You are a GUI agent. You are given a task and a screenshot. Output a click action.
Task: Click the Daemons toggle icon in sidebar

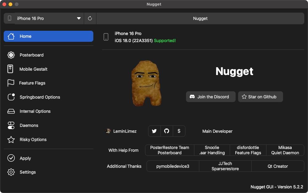11,125
